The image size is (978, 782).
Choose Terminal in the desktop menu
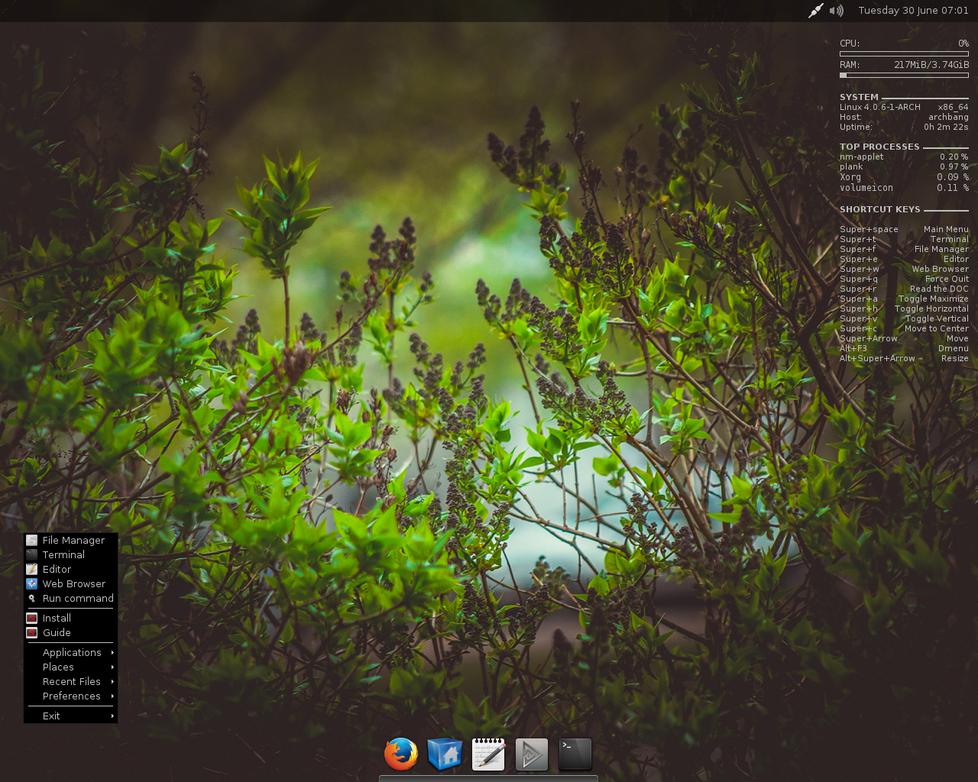(70, 554)
